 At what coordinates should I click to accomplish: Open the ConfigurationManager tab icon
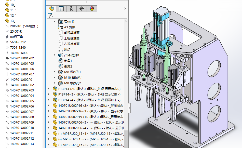pos(72,9)
